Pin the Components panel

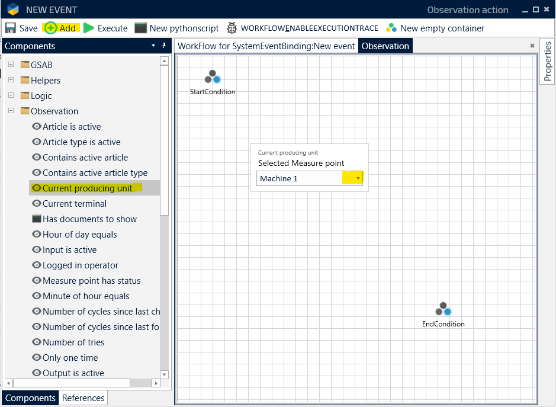click(x=164, y=46)
